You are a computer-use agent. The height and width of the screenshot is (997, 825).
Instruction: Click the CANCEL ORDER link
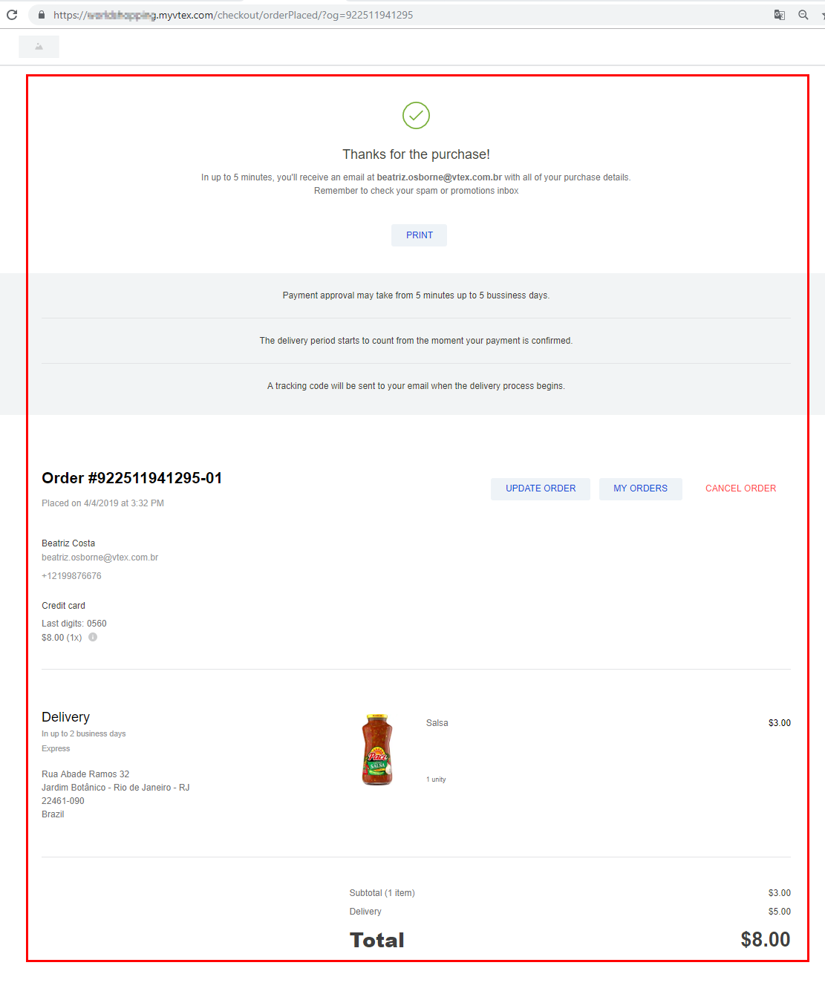click(x=740, y=488)
